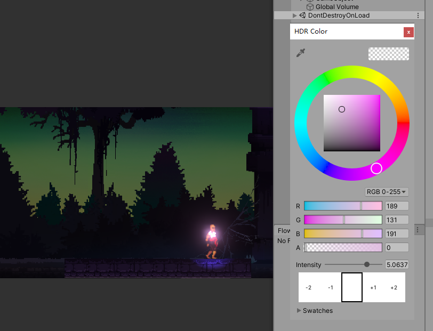
Task: Click the R value field showing 189
Action: pyautogui.click(x=396, y=206)
